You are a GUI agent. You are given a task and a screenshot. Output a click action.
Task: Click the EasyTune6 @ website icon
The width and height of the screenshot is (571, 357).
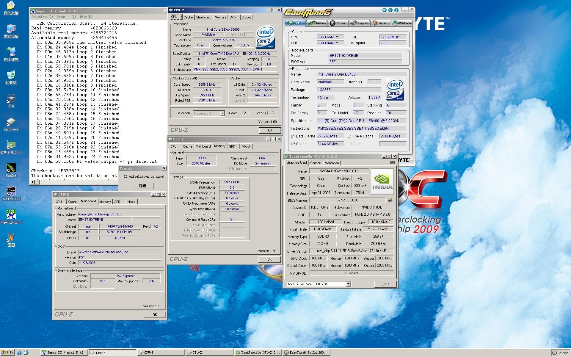pyautogui.click(x=384, y=10)
